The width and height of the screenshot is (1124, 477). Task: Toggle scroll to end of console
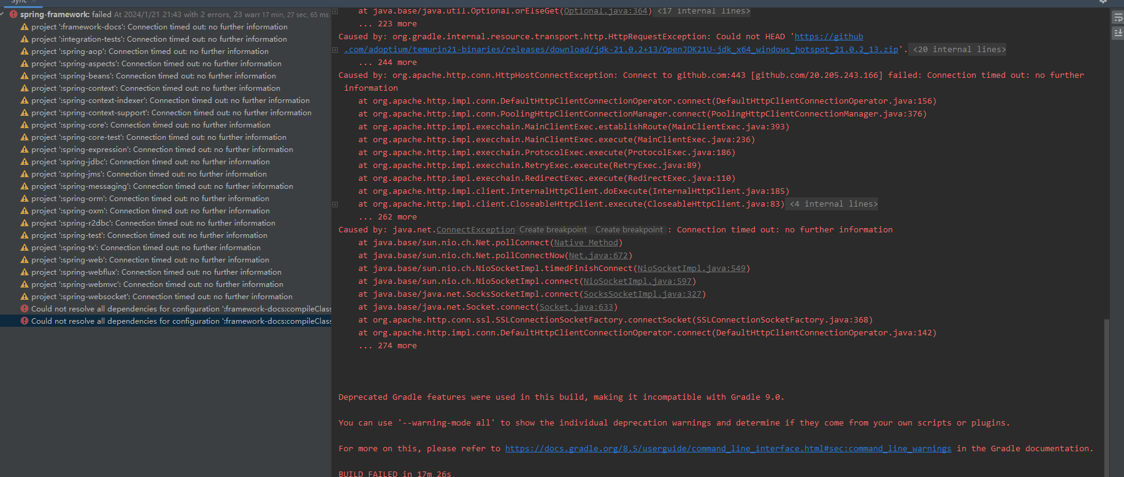tap(1118, 33)
